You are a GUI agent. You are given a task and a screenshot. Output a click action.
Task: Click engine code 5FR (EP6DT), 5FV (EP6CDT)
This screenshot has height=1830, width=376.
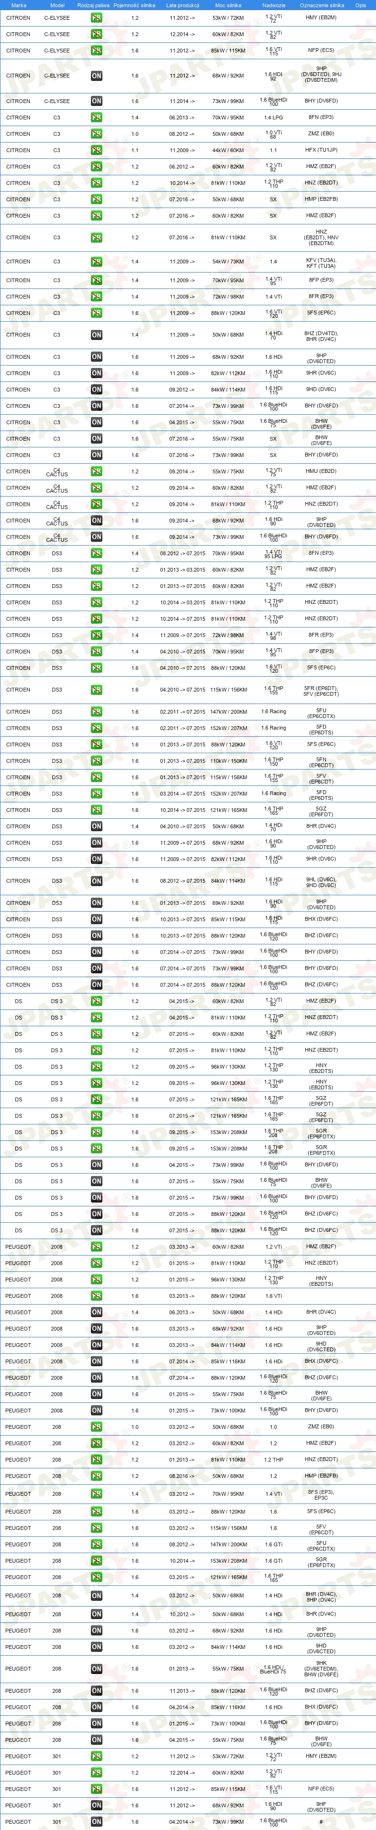pyautogui.click(x=321, y=691)
